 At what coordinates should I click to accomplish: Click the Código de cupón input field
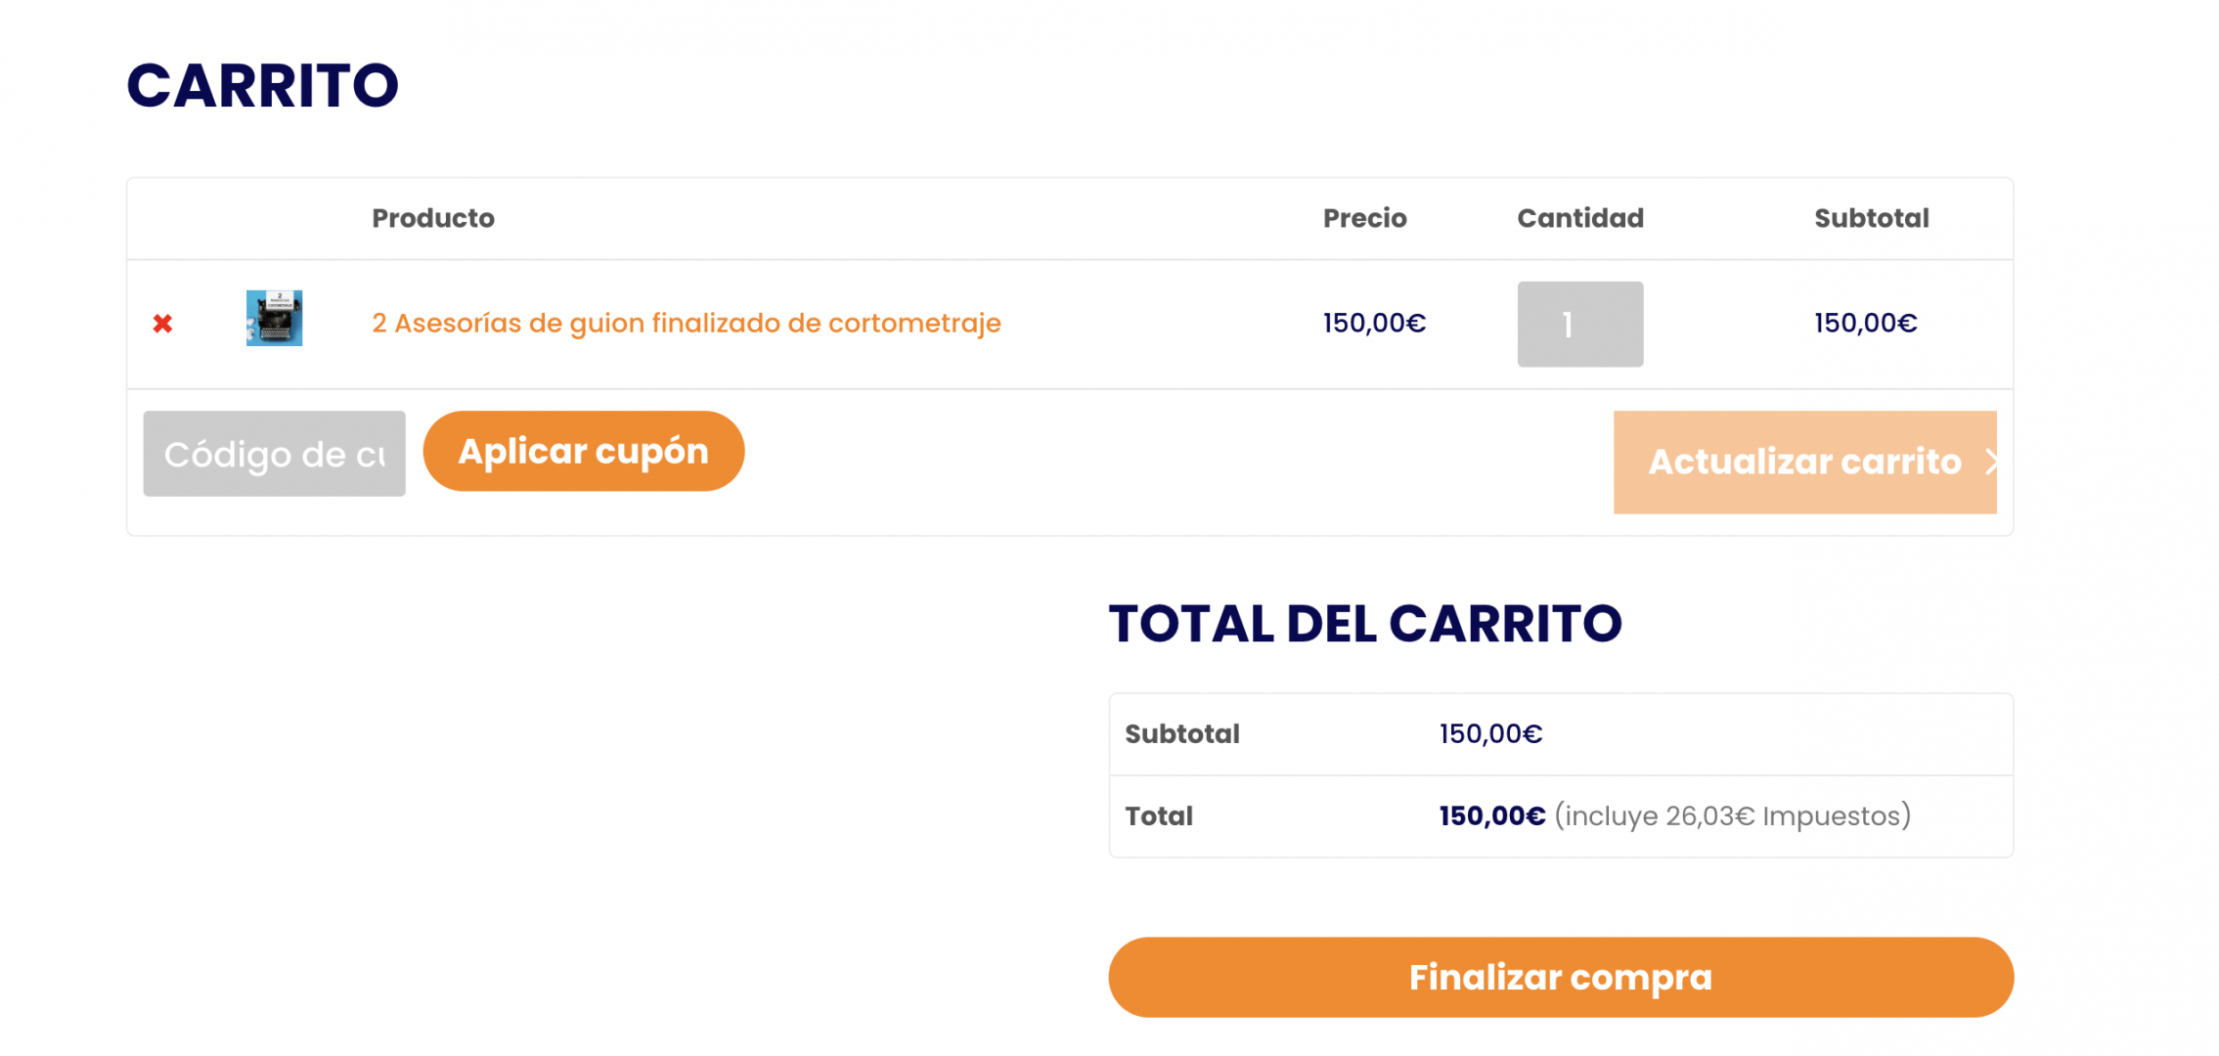(x=274, y=454)
